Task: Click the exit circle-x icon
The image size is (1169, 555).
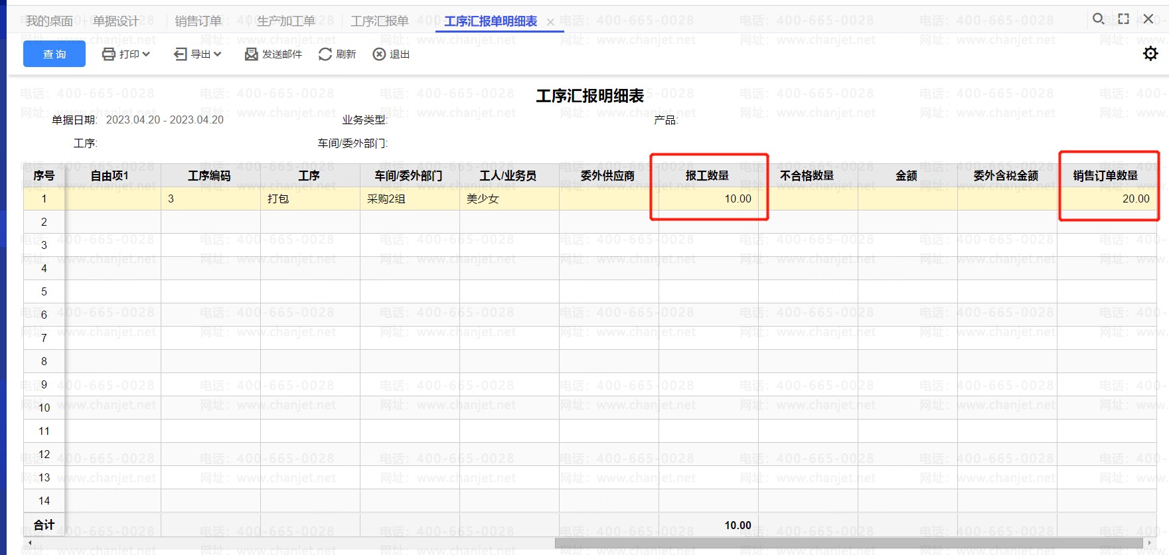Action: [379, 54]
